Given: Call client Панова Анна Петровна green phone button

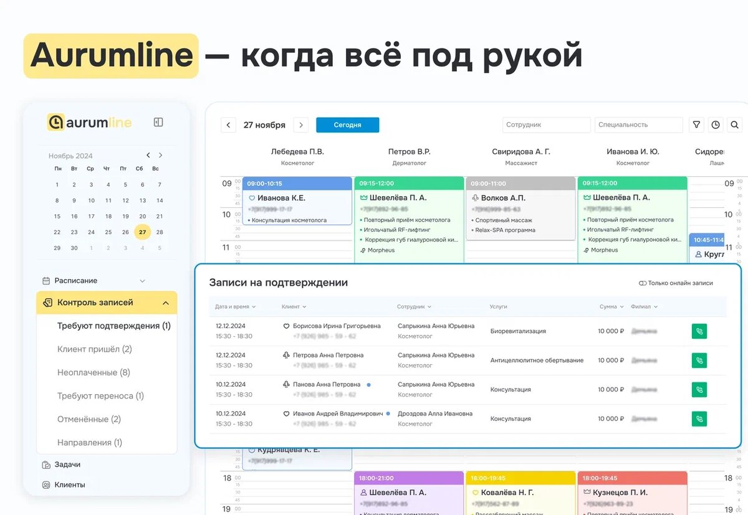Looking at the screenshot, I should [699, 389].
